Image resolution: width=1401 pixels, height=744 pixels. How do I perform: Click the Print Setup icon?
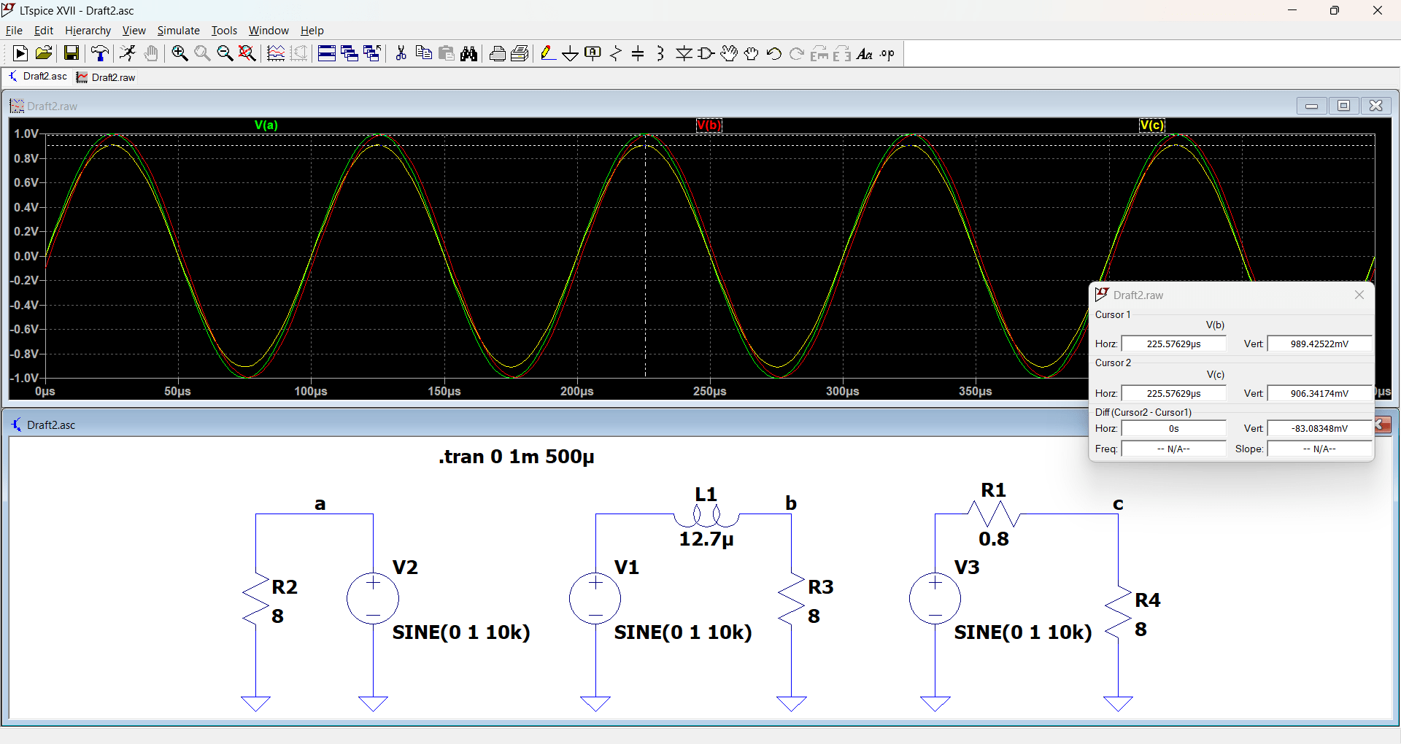click(x=520, y=53)
